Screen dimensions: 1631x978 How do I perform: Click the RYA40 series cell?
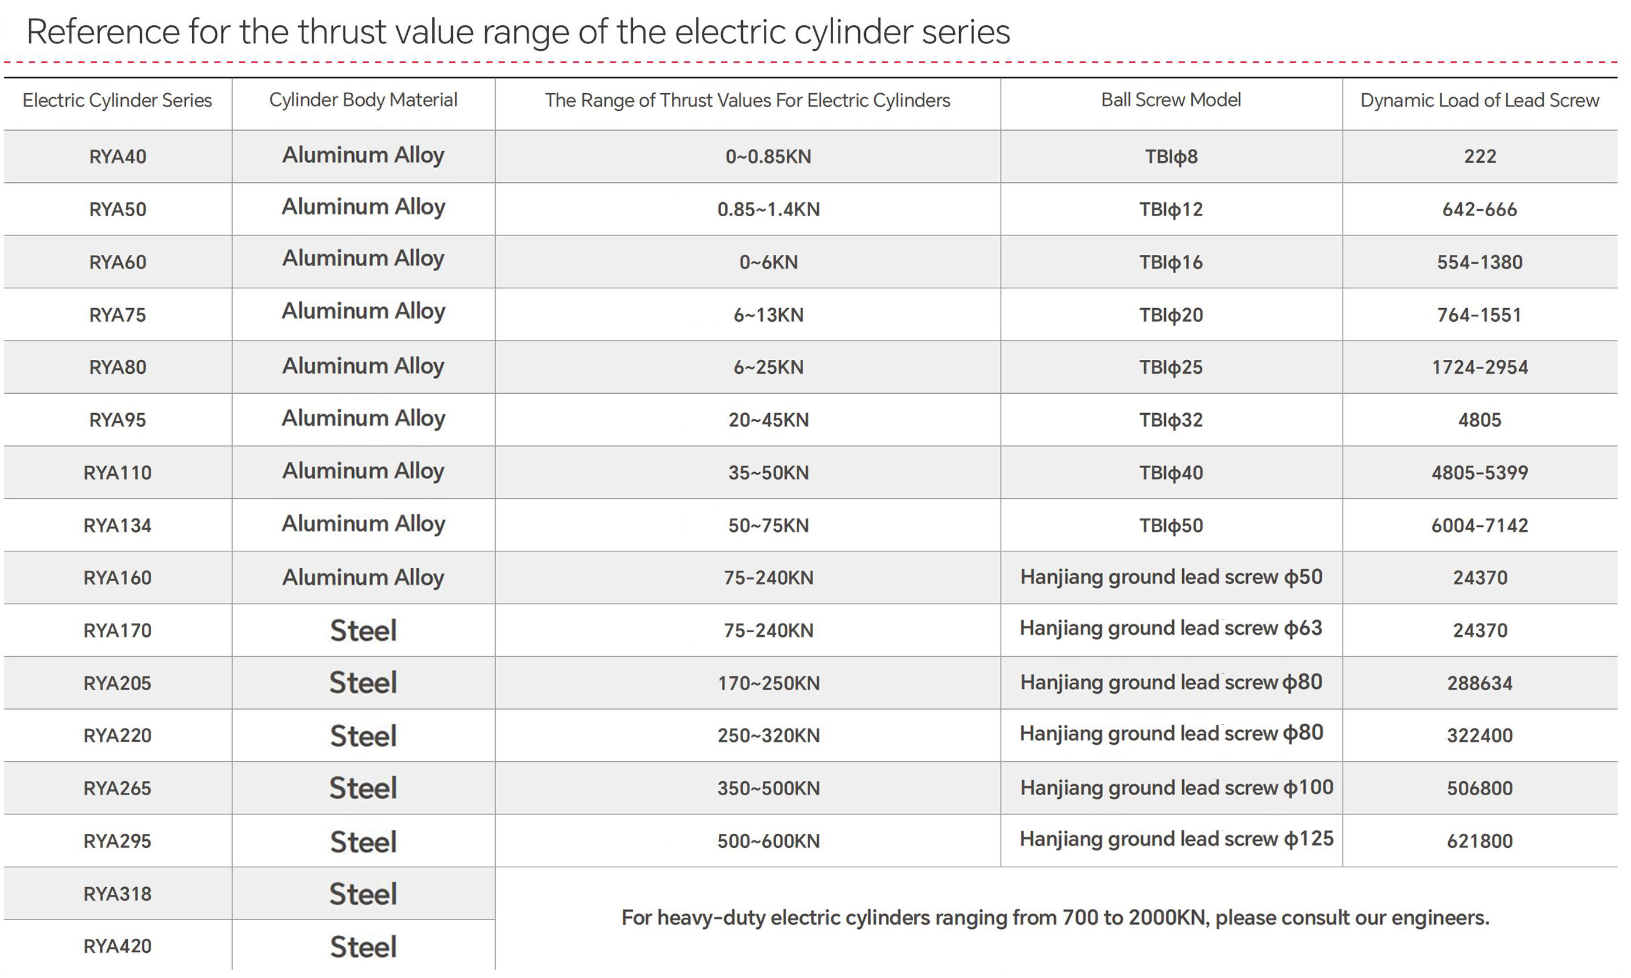point(117,157)
